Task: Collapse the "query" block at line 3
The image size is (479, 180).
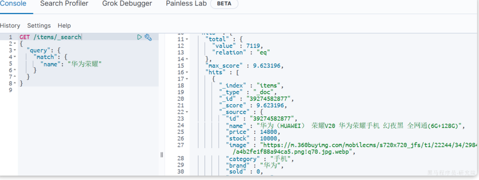Action: tap(15, 50)
